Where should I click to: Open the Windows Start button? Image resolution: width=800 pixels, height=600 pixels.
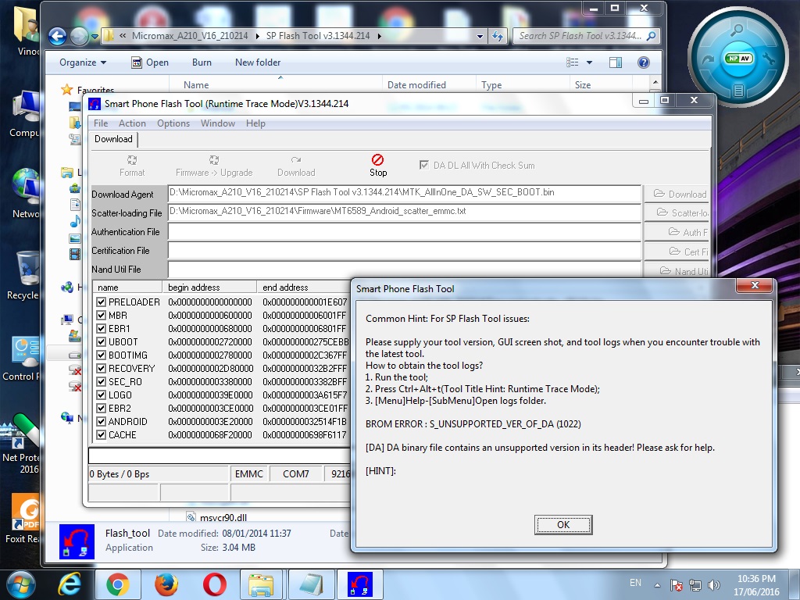[21, 584]
